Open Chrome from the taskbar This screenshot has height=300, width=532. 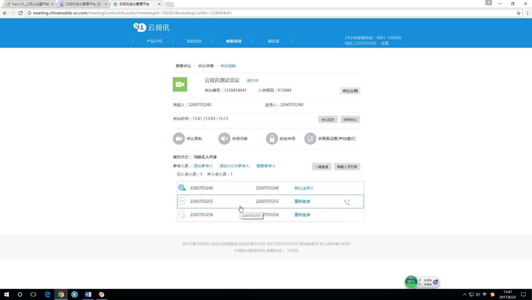(x=61, y=294)
